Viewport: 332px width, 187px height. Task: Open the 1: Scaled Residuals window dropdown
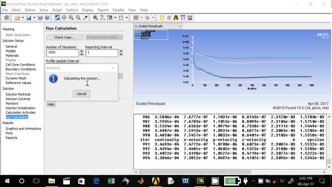(x=158, y=26)
